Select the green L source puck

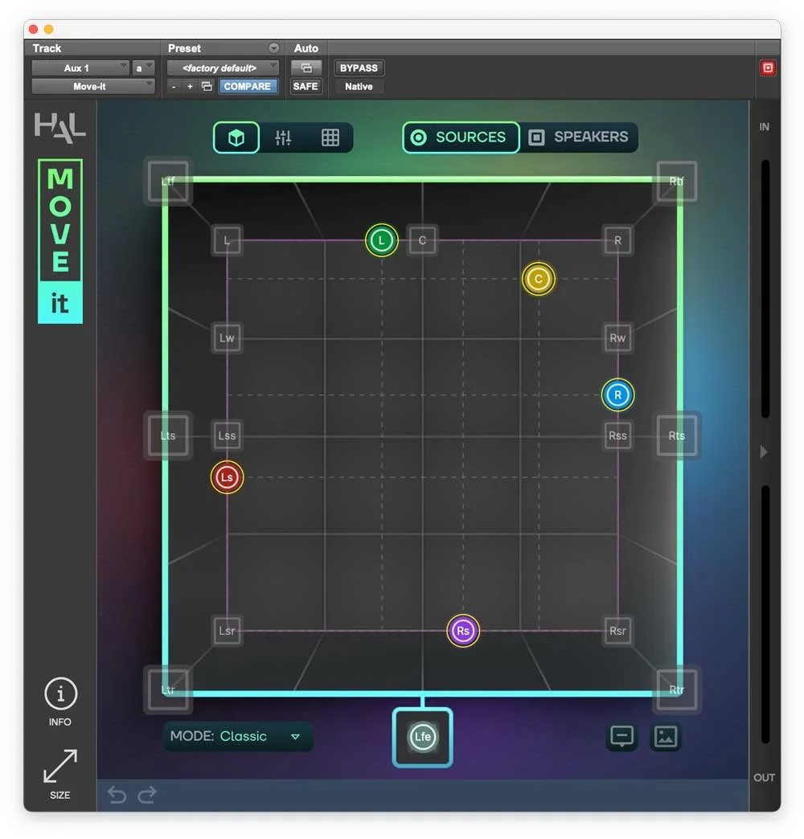pyautogui.click(x=382, y=240)
